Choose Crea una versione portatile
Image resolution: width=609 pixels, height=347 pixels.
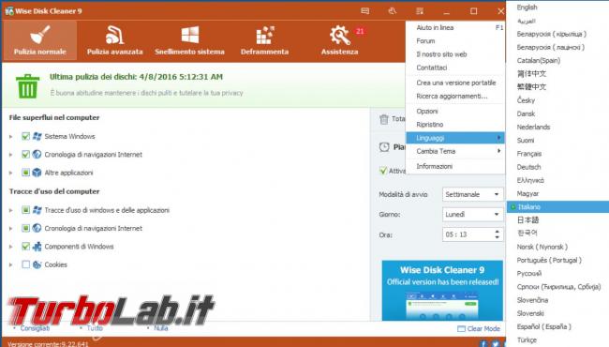point(455,83)
